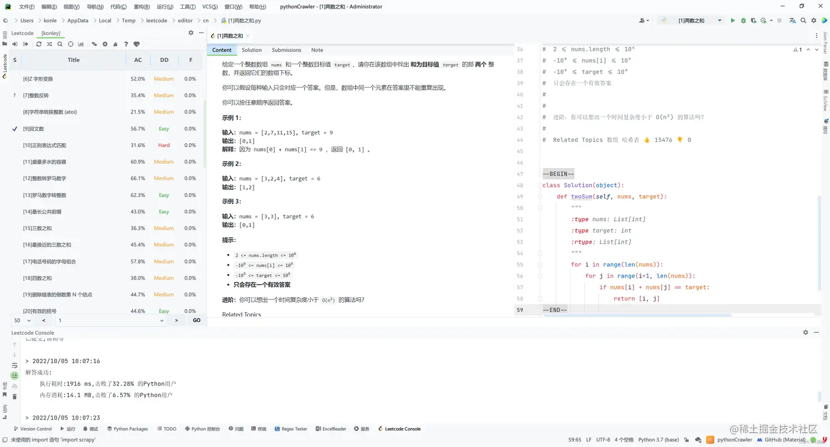Open the TODO tool window
This screenshot has width=830, height=447.
166,429
